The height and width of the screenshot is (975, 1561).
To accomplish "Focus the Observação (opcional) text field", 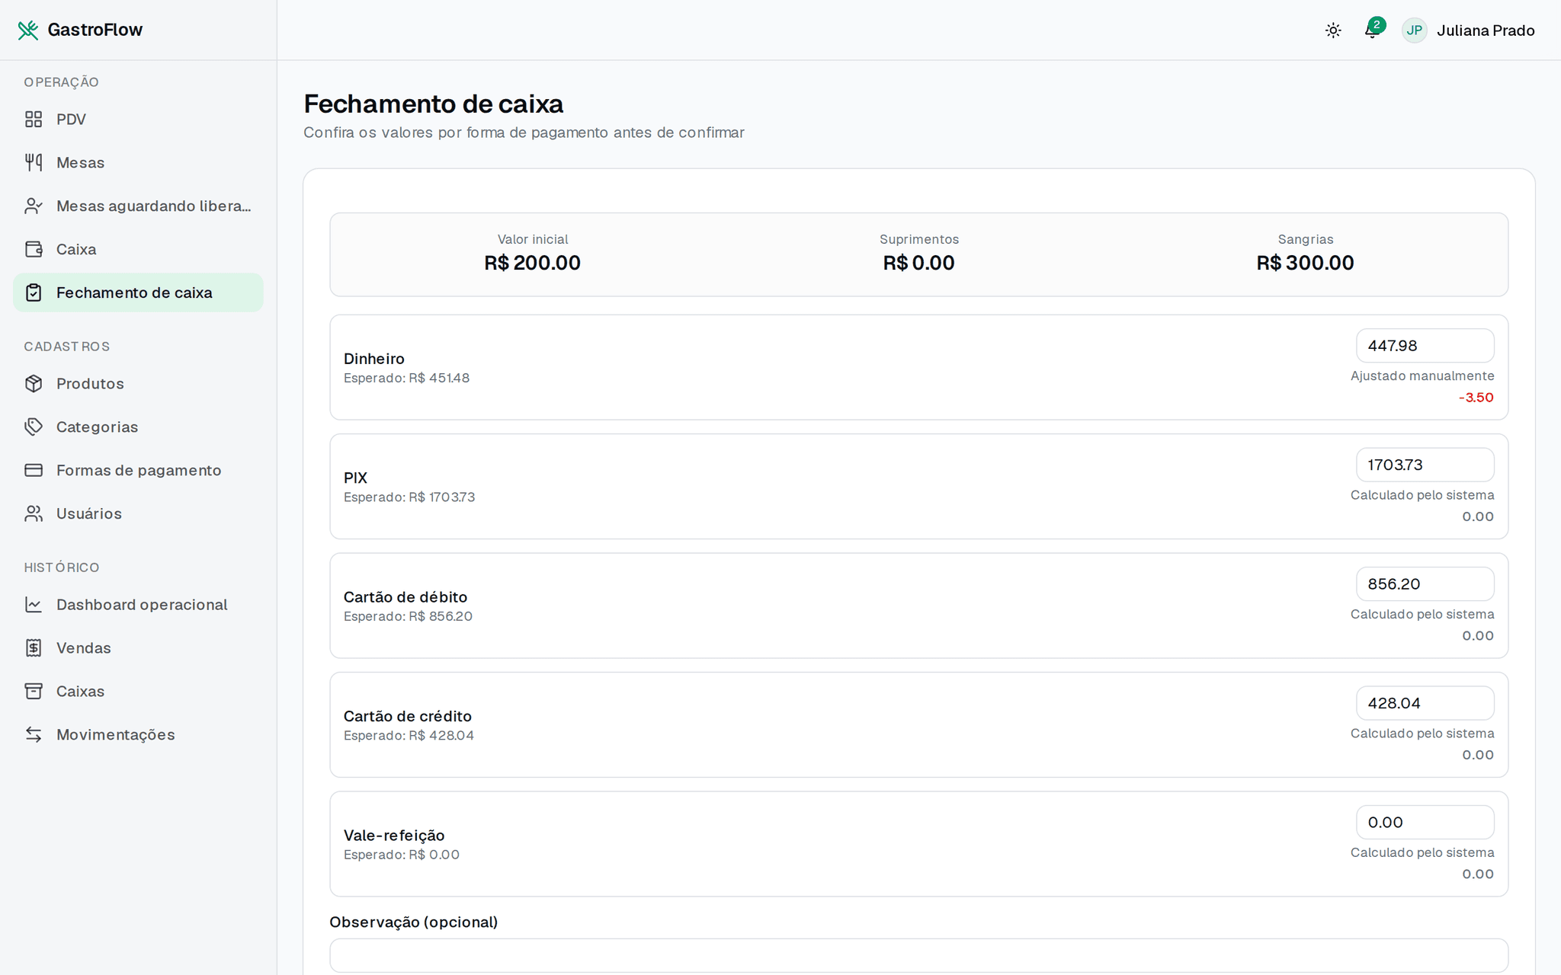I will tap(918, 955).
